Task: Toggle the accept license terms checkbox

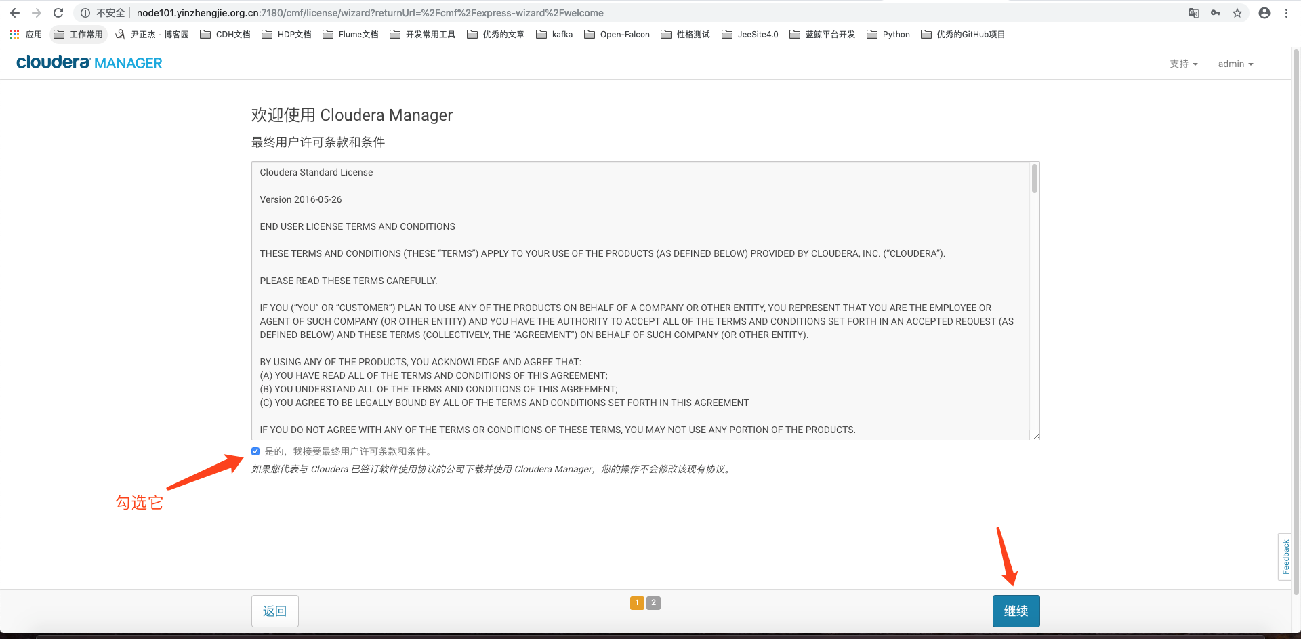Action: pyautogui.click(x=255, y=451)
